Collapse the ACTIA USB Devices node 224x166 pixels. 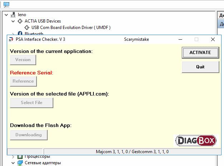pos(13,21)
